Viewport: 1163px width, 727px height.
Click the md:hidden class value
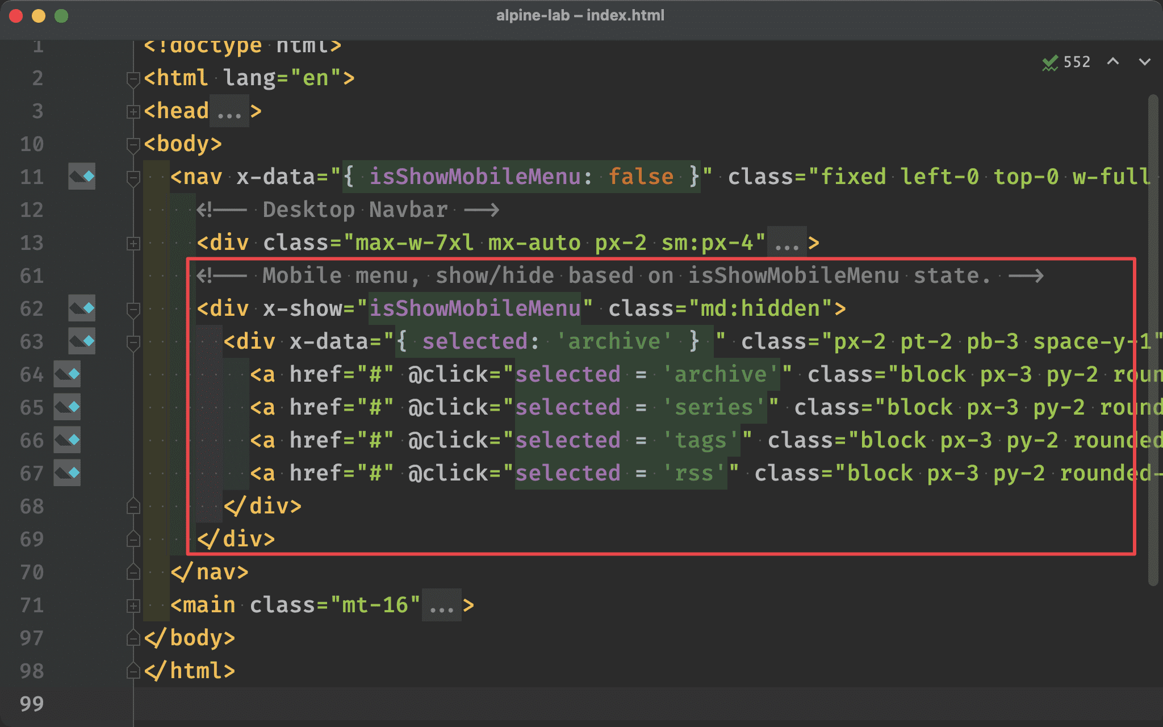[x=760, y=308]
